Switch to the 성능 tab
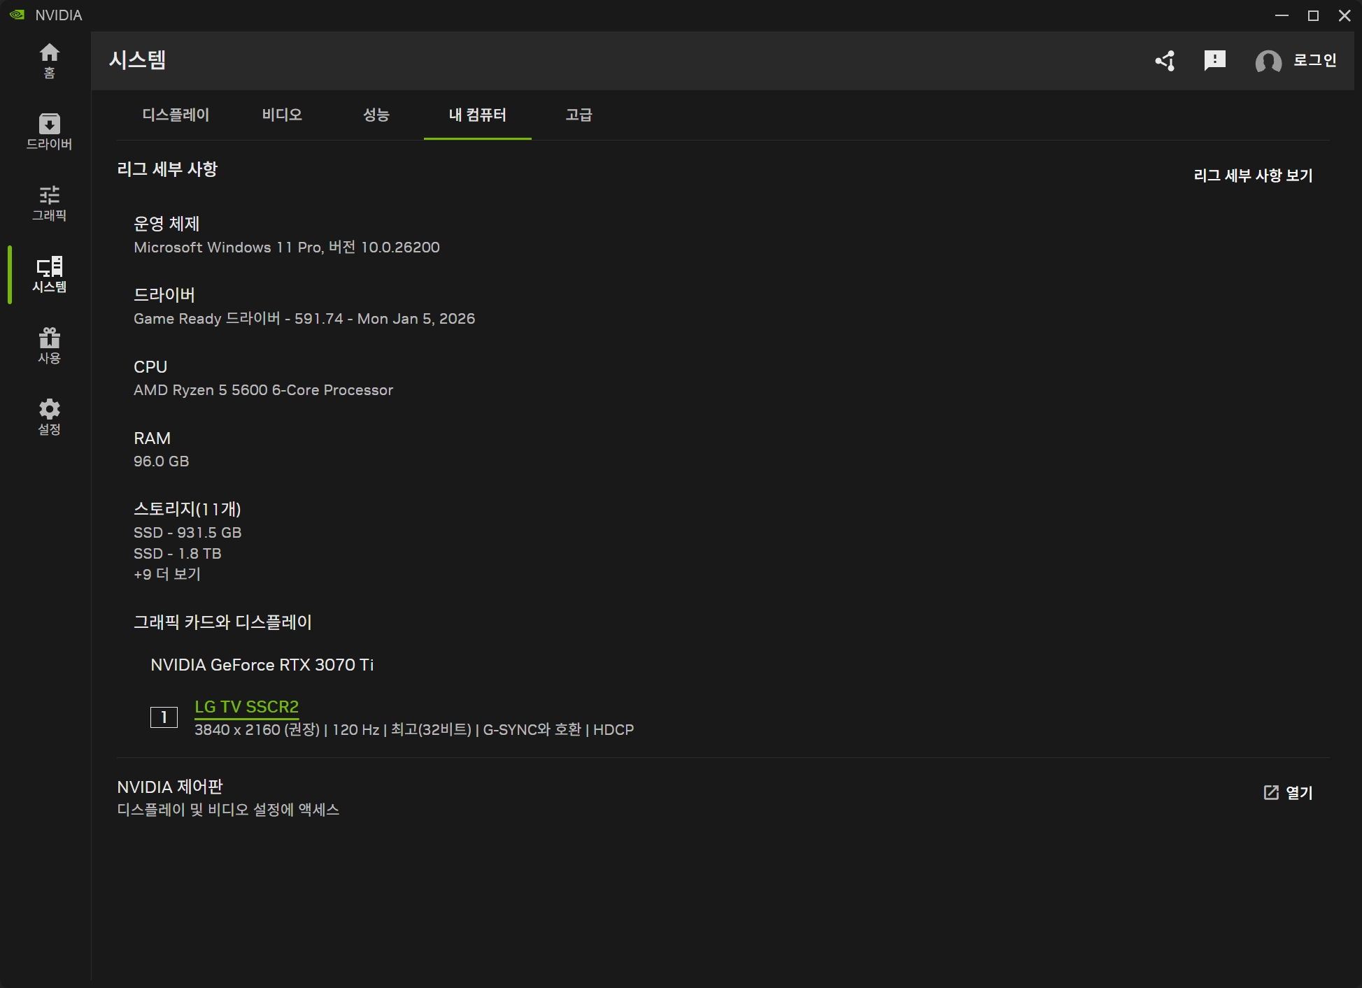 click(376, 115)
